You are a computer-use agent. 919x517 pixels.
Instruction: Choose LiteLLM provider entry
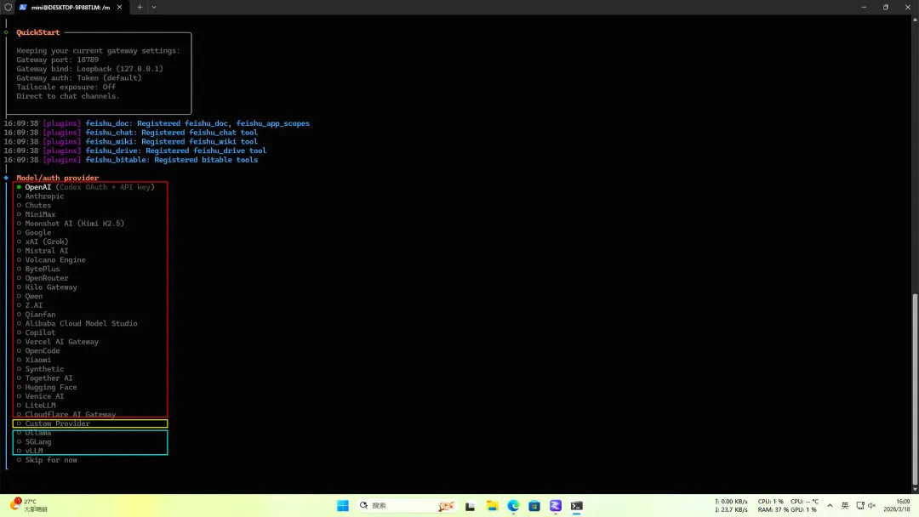point(36,405)
